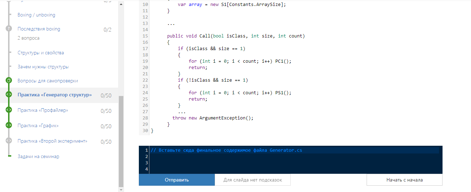Select Вопросы для самопроверки in sidebar

(47, 81)
